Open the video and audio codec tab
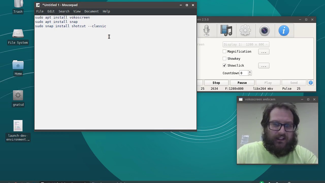 tap(226, 30)
